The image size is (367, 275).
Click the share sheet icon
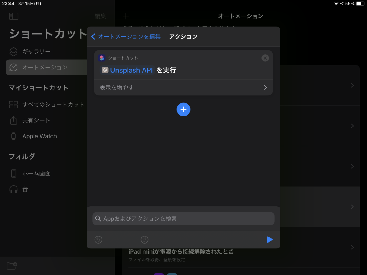pos(13,120)
